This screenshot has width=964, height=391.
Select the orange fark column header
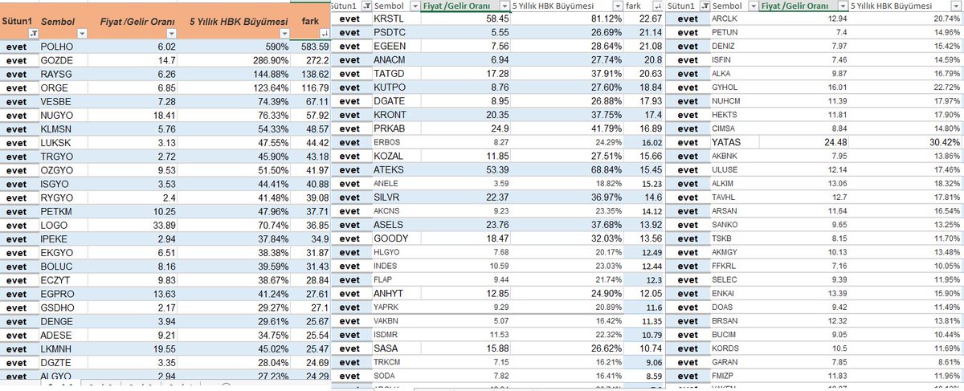point(311,22)
